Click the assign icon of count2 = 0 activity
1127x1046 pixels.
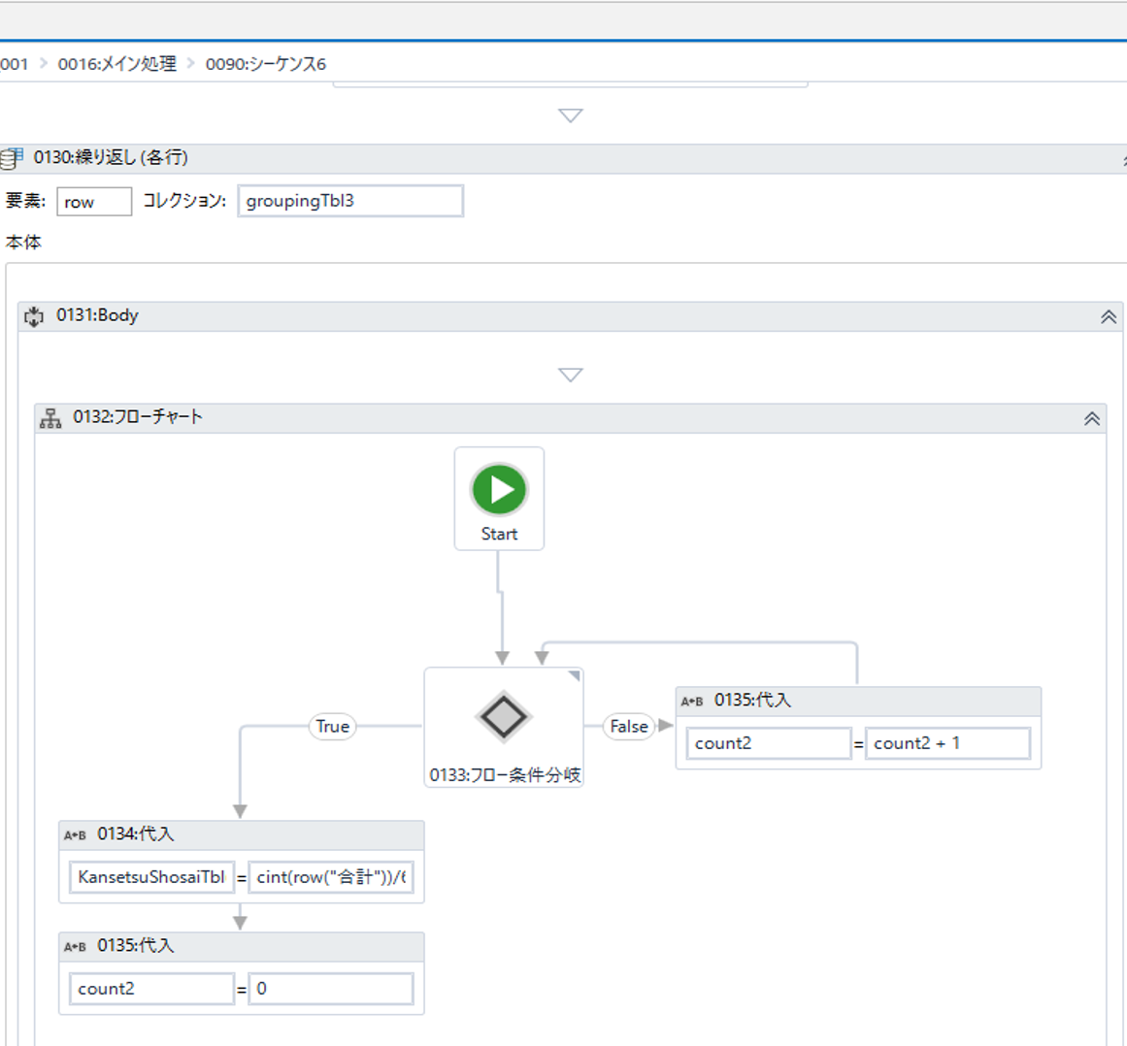coord(75,947)
